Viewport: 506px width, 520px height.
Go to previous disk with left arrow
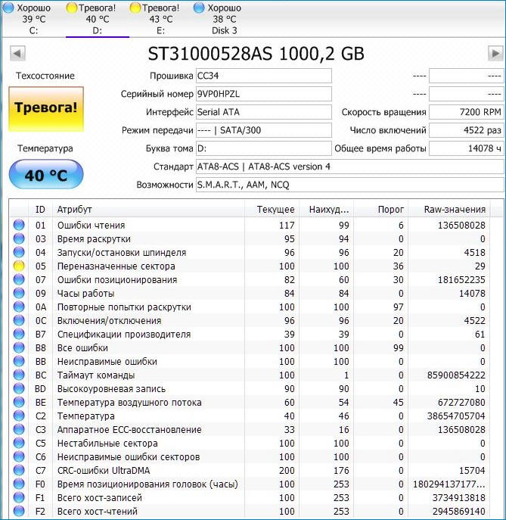[17, 54]
